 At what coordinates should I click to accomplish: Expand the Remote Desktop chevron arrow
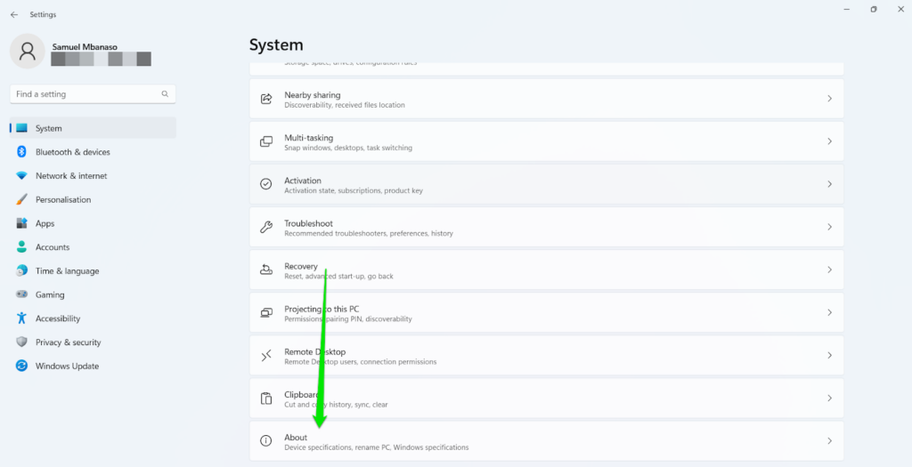pos(829,355)
